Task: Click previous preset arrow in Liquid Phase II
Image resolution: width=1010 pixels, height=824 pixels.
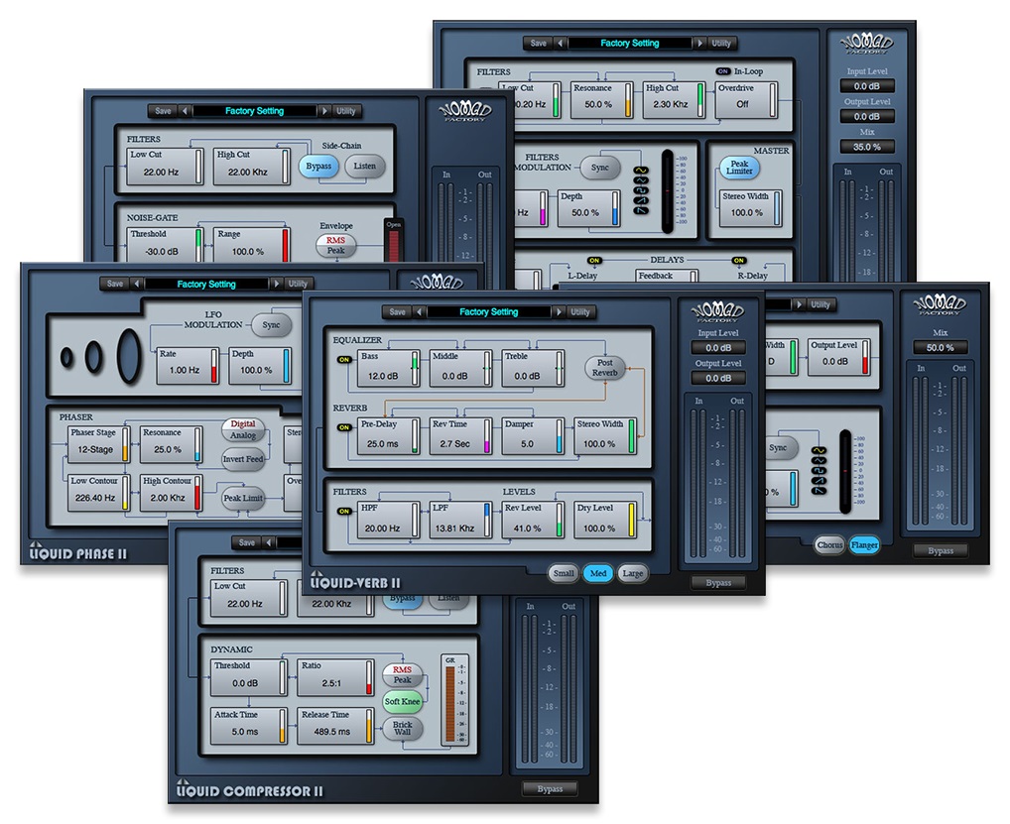Action: [x=137, y=284]
